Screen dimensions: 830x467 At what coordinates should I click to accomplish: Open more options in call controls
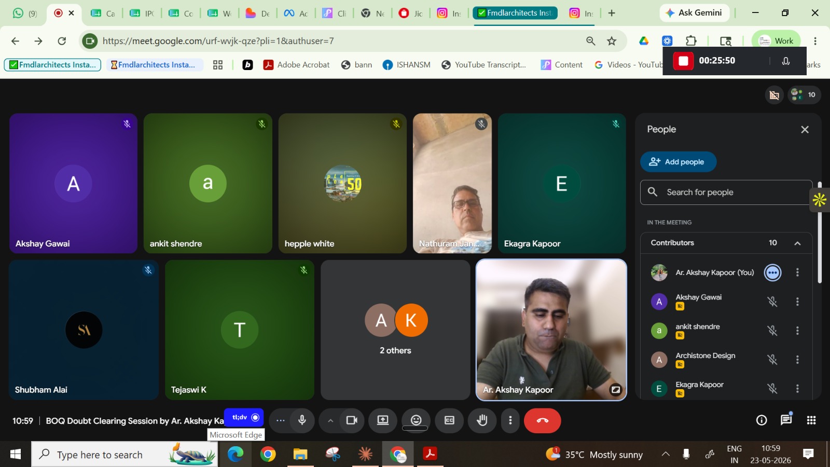[x=510, y=420]
